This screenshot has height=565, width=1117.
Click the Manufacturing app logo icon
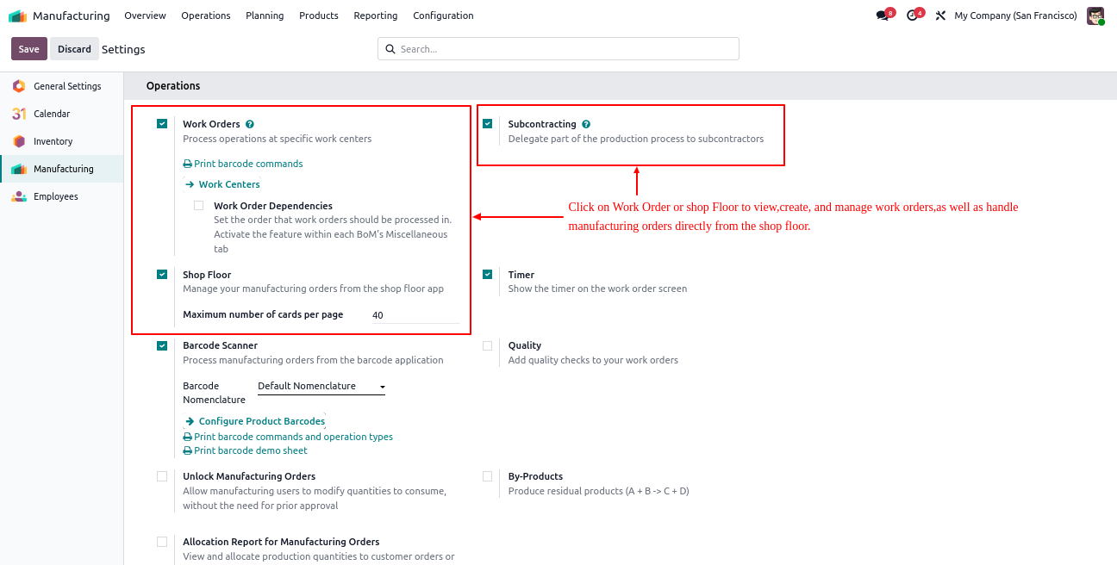tap(18, 16)
